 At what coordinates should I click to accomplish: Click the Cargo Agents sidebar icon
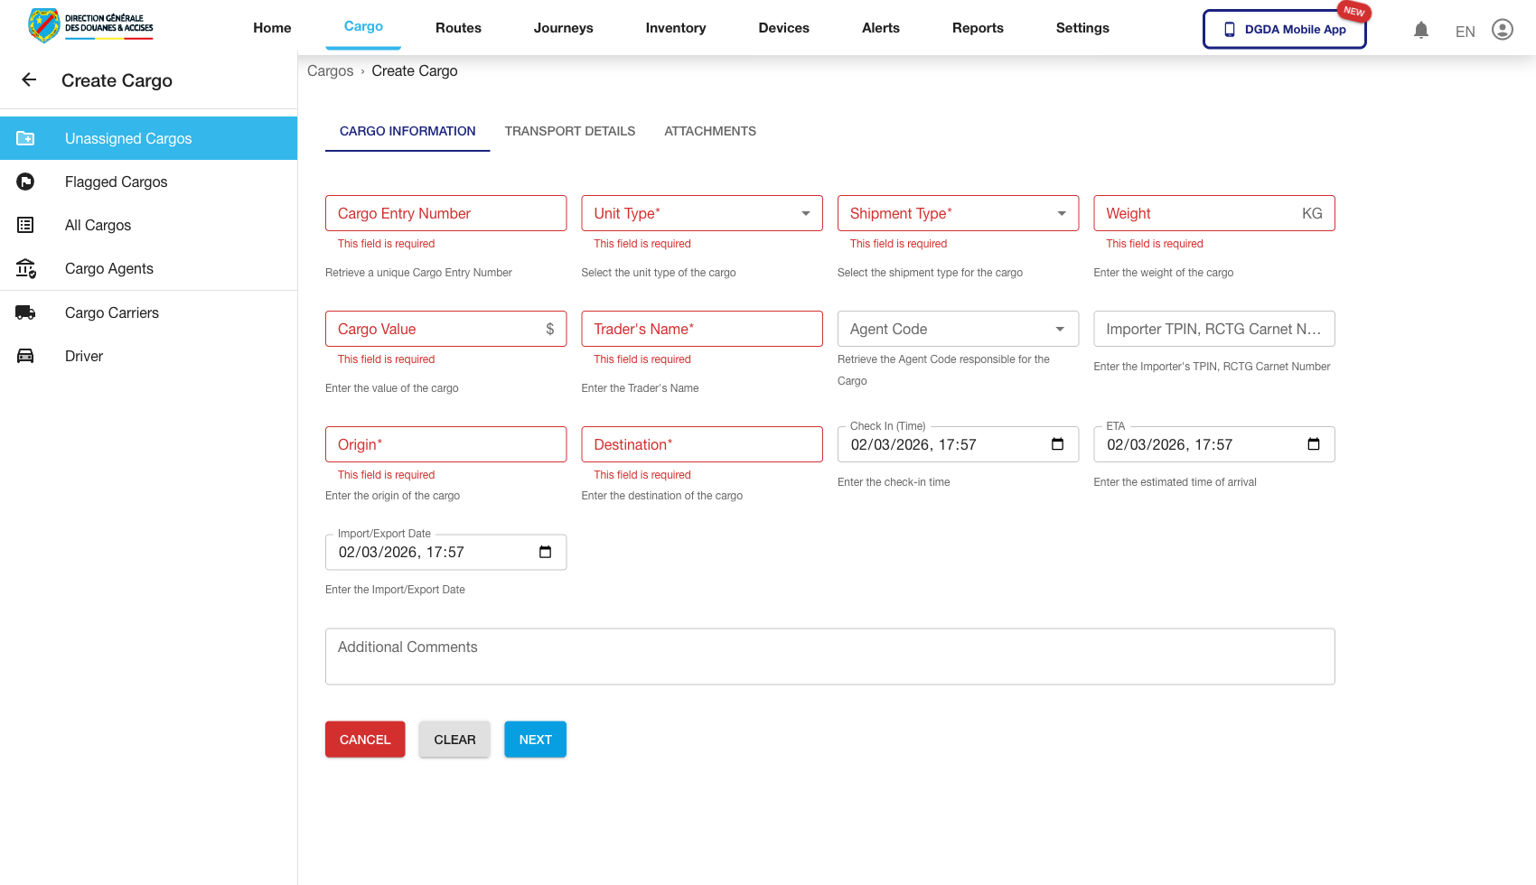25,269
